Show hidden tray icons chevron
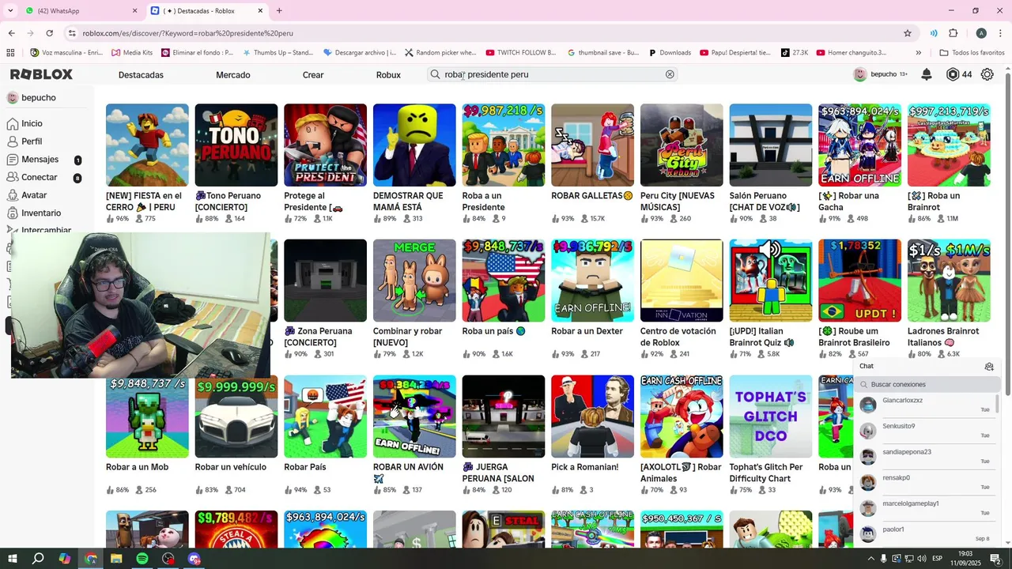Image resolution: width=1012 pixels, height=569 pixels. (871, 559)
